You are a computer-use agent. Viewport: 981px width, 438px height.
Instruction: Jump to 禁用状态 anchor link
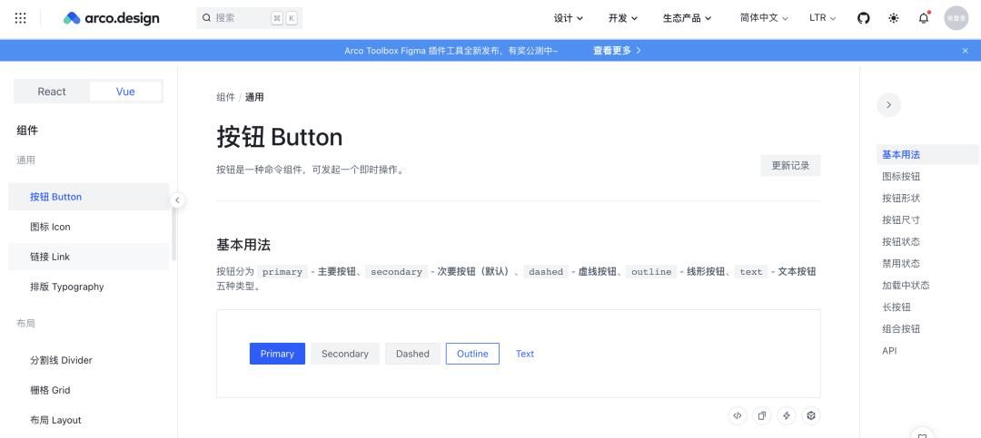pos(901,264)
